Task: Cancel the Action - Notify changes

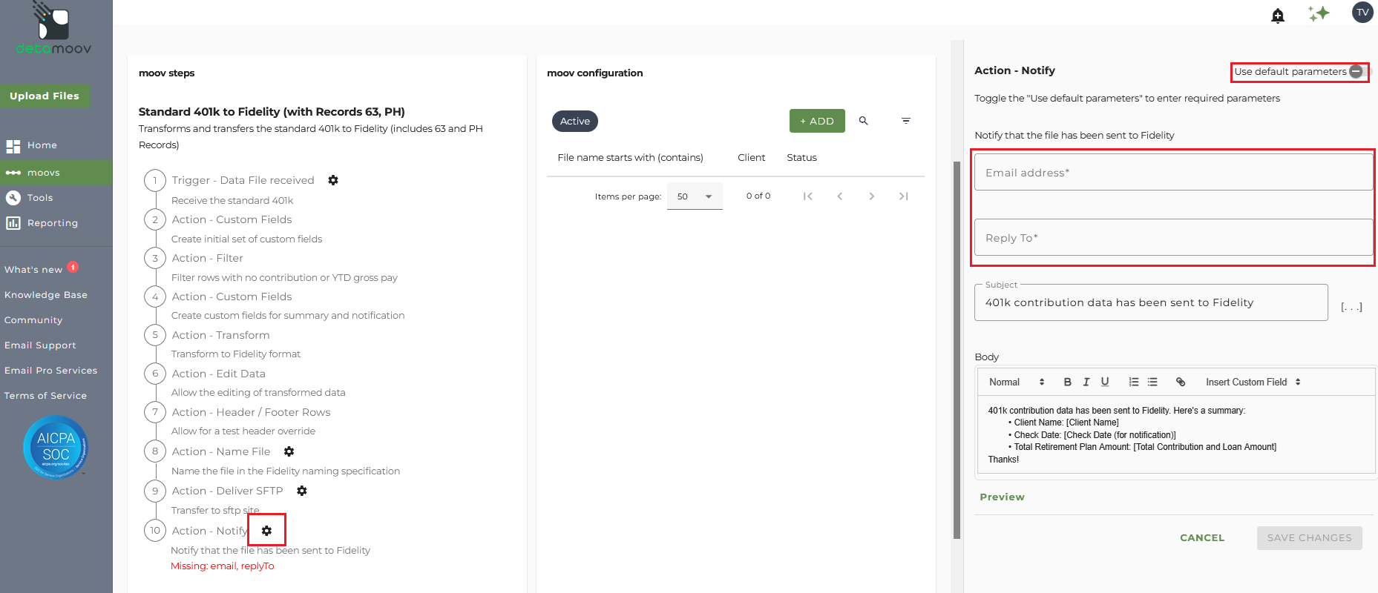Action: point(1202,538)
